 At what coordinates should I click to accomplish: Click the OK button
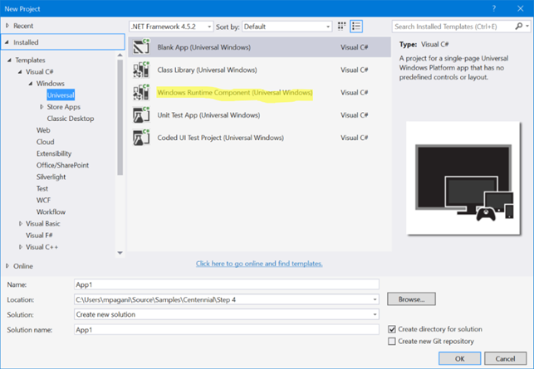click(460, 358)
